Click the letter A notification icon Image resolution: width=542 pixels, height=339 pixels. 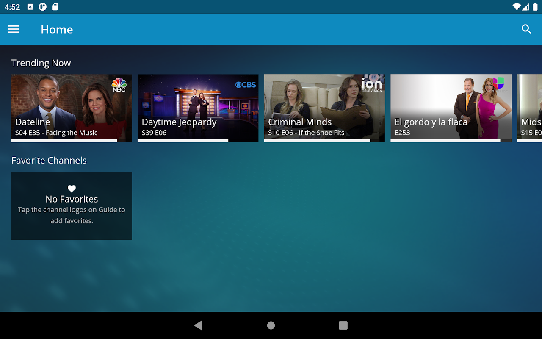[30, 7]
